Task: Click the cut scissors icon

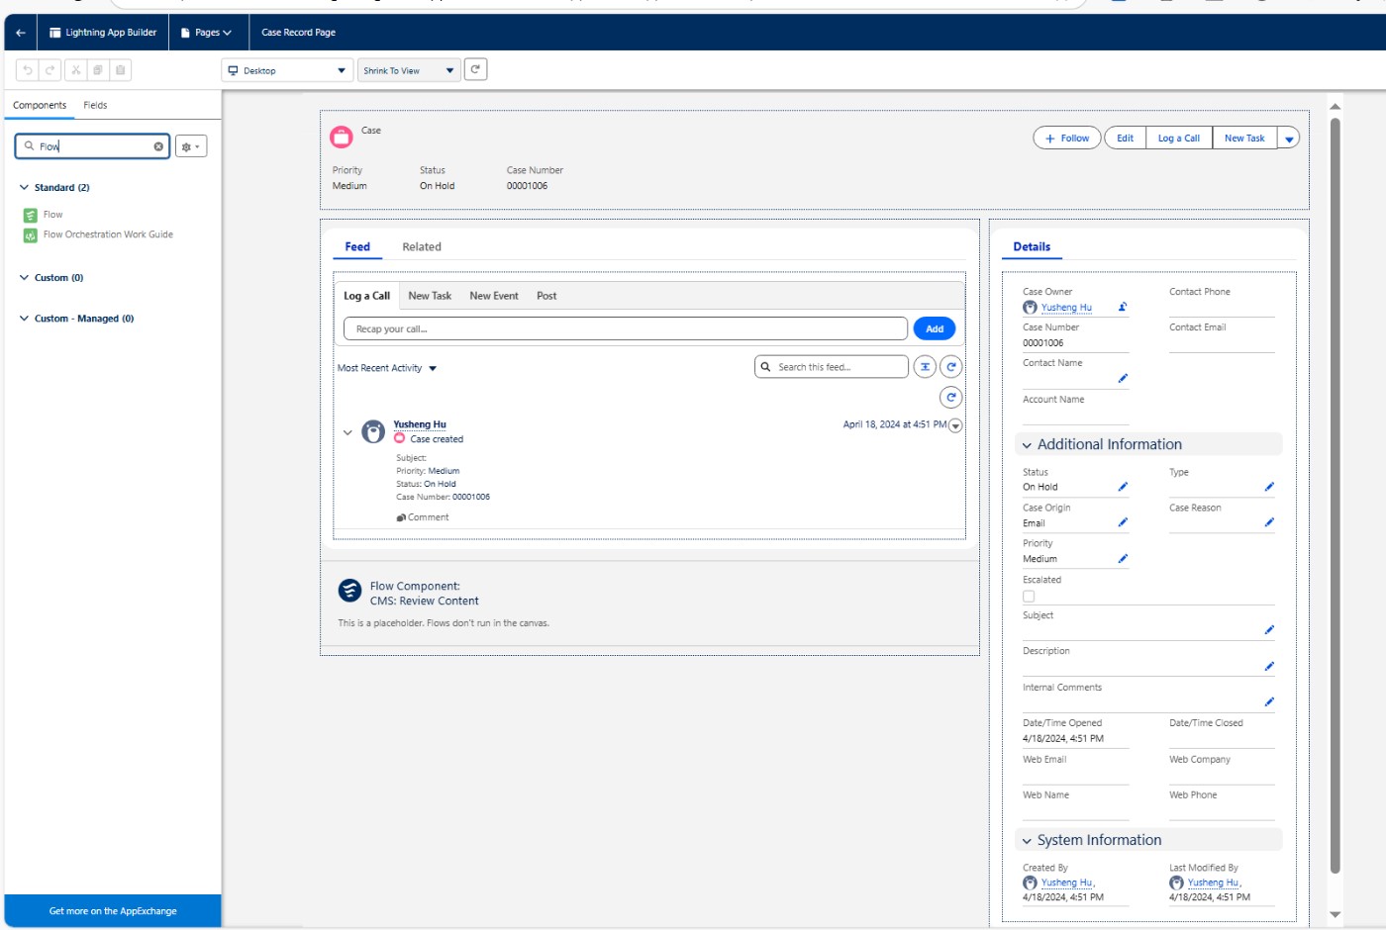Action: click(x=75, y=70)
